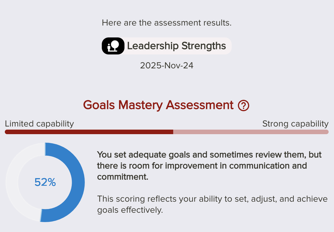Click the dark red filled capability bar
Viewport: 334px width, 232px height.
pyautogui.click(x=89, y=132)
